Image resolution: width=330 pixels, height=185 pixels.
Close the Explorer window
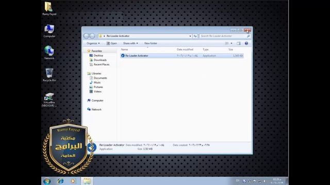coord(247,30)
